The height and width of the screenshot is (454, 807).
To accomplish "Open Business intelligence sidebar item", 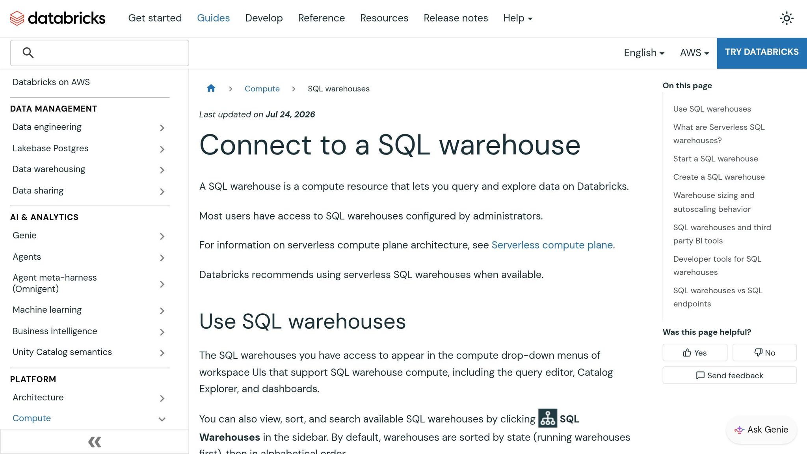I will (x=55, y=331).
